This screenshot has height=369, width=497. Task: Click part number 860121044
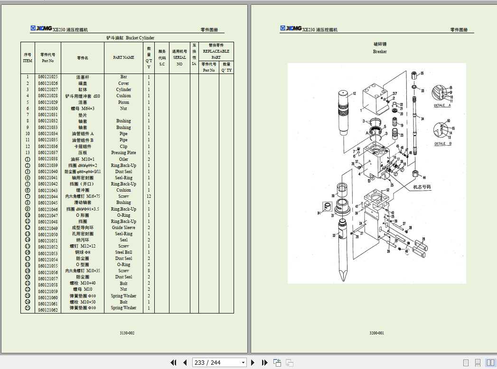point(48,196)
